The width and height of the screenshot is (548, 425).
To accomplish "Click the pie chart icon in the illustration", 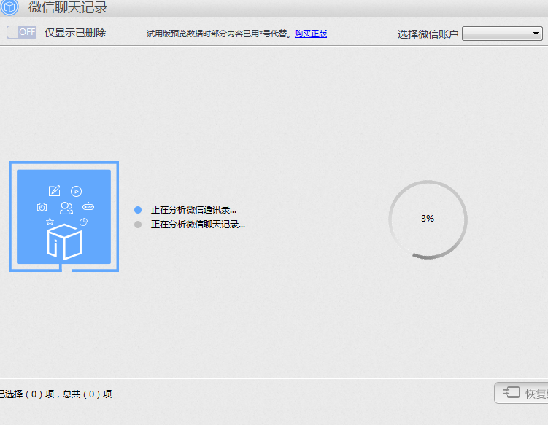I will coord(83,222).
